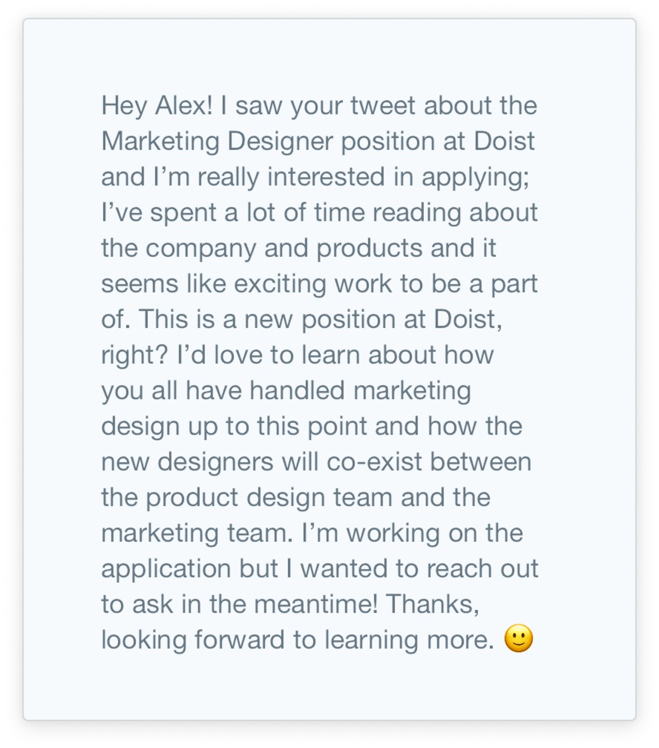Screen dimensions: 659x748
Task: Click the word "interested" in the message
Action: pyautogui.click(x=326, y=177)
